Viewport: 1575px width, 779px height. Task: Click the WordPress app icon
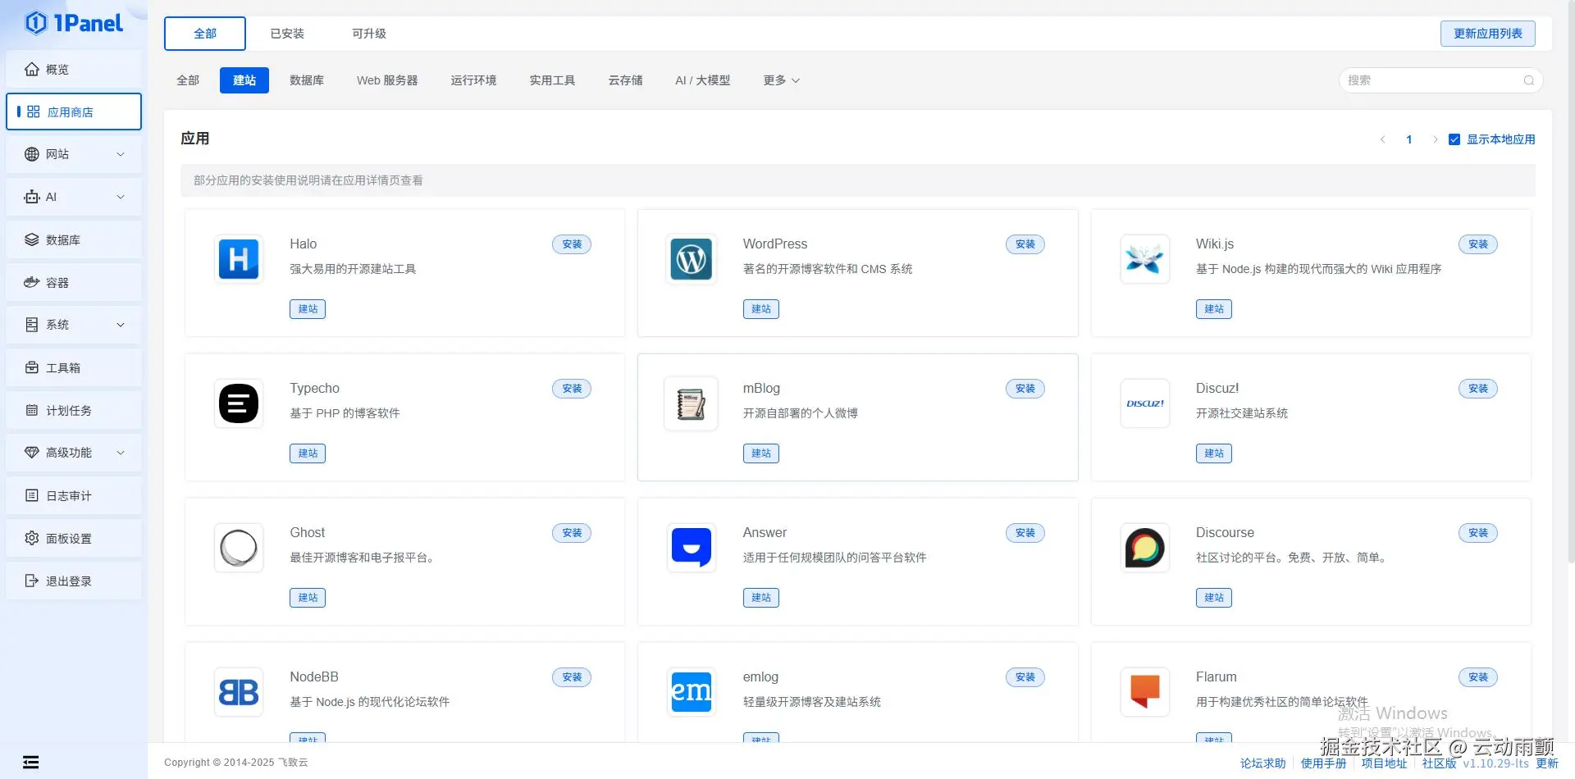click(692, 259)
